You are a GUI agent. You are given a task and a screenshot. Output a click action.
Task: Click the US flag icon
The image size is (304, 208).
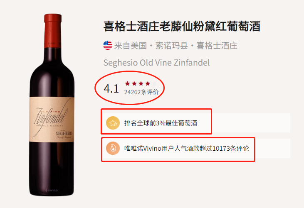108,46
